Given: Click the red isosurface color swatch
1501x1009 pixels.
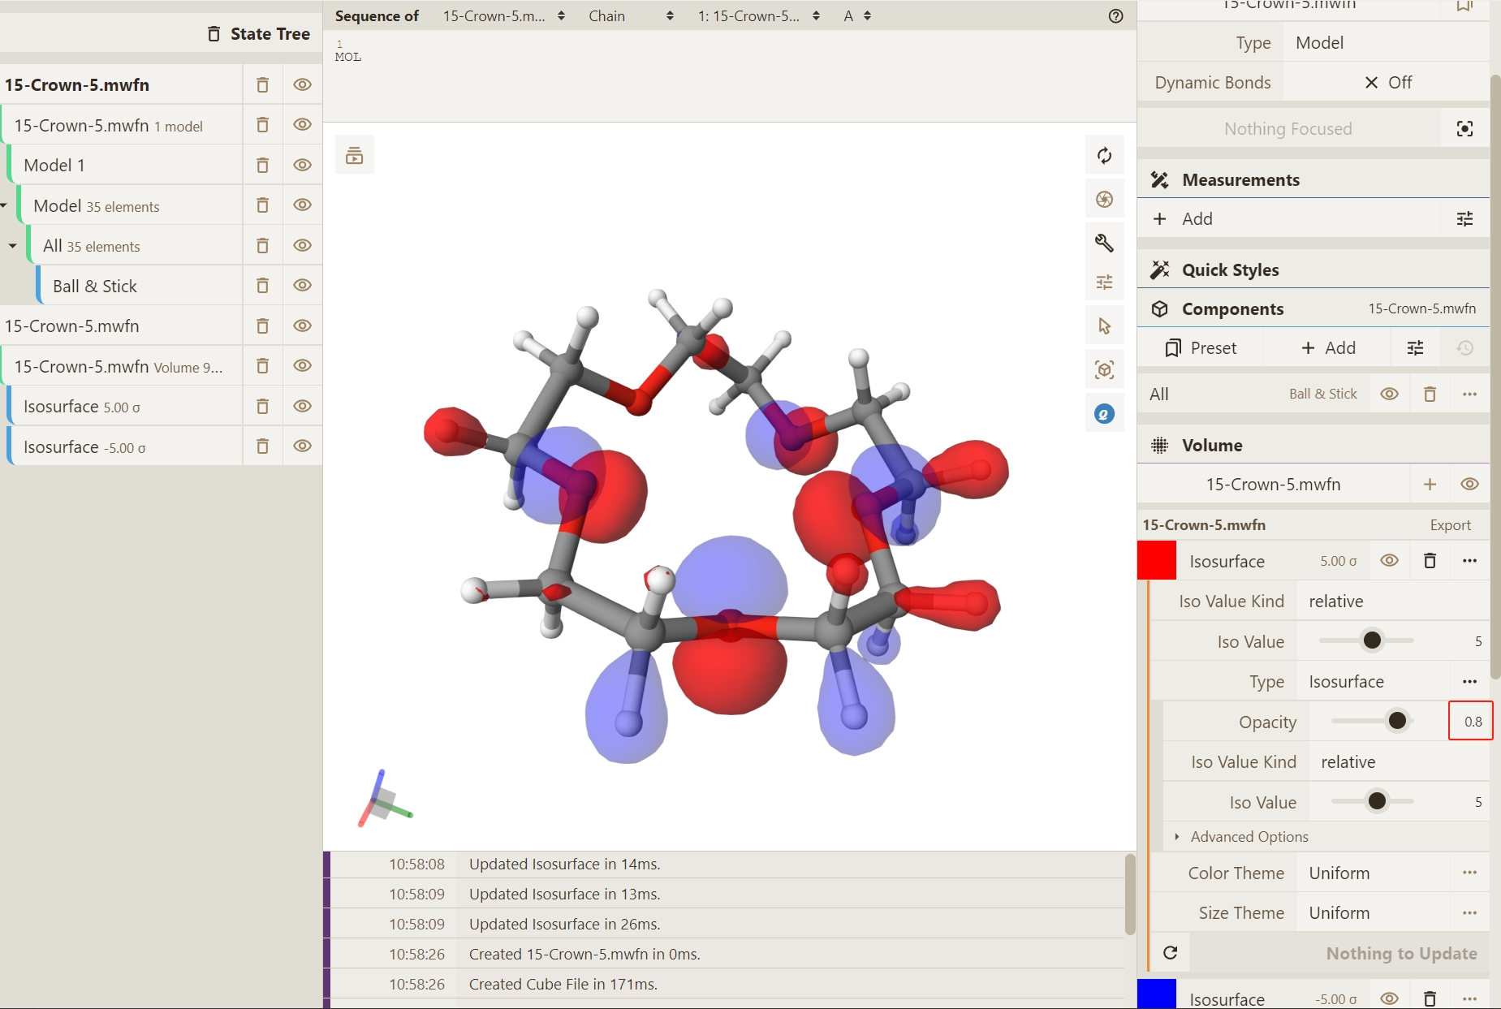Looking at the screenshot, I should tap(1156, 561).
